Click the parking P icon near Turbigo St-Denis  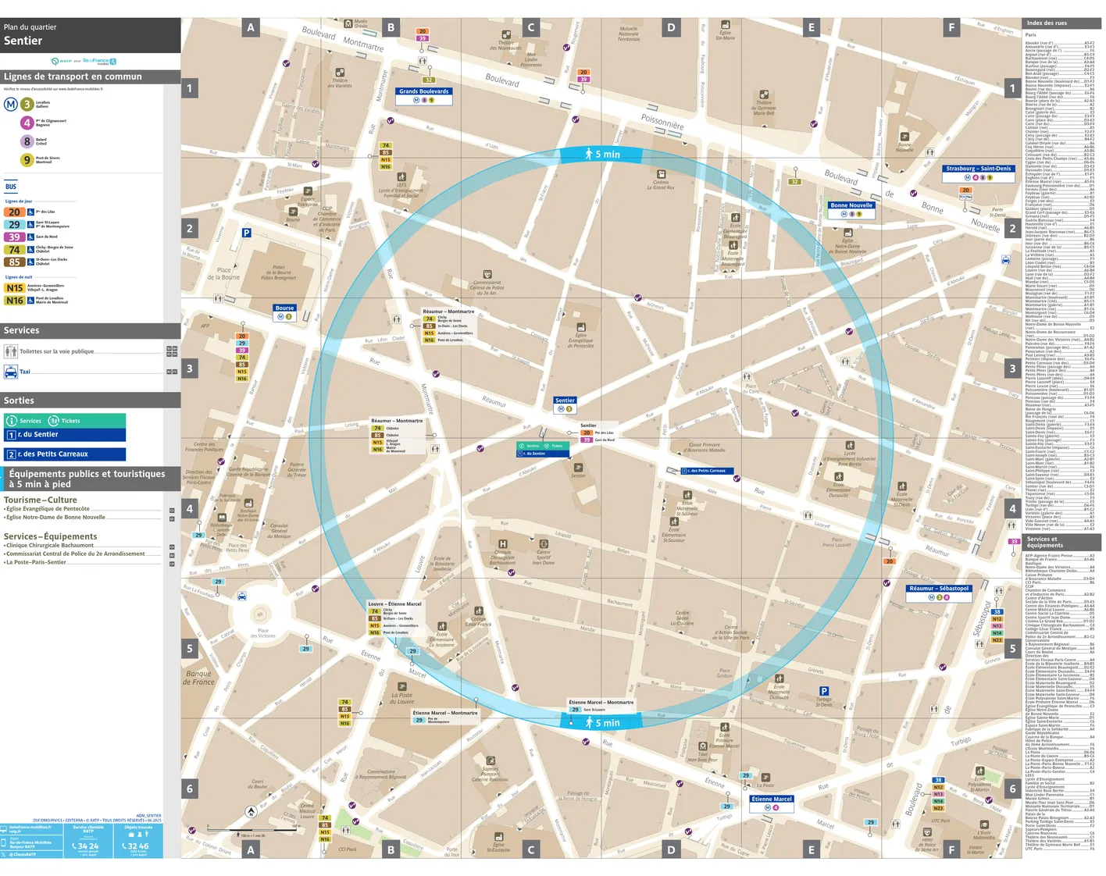click(824, 691)
